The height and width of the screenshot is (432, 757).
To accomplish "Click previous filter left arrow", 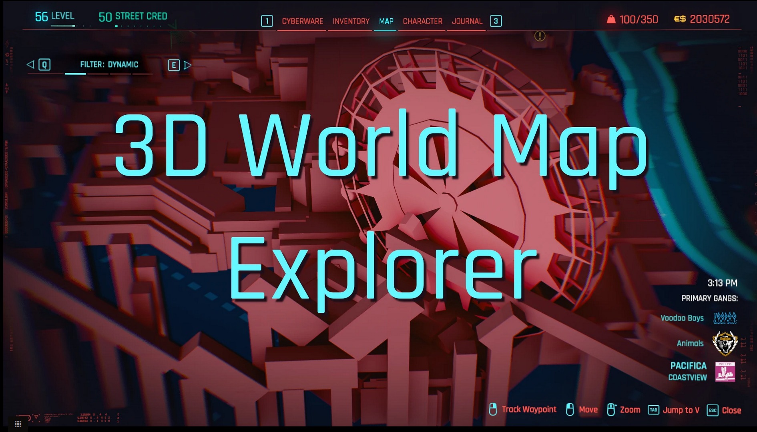I will click(30, 64).
